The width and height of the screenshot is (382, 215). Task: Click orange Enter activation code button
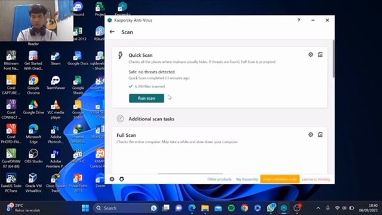(280, 179)
